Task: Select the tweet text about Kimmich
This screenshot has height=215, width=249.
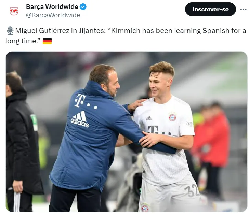Action: 126,35
